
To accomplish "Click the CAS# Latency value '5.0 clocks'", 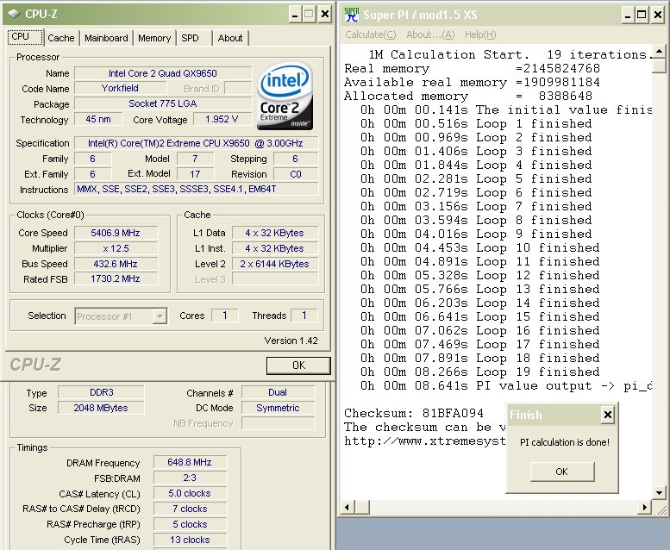I will point(190,493).
